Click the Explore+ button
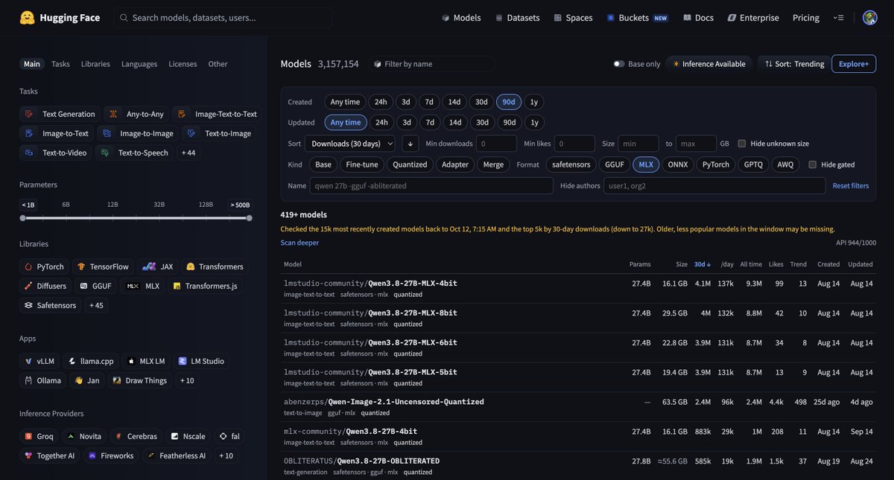 click(854, 64)
